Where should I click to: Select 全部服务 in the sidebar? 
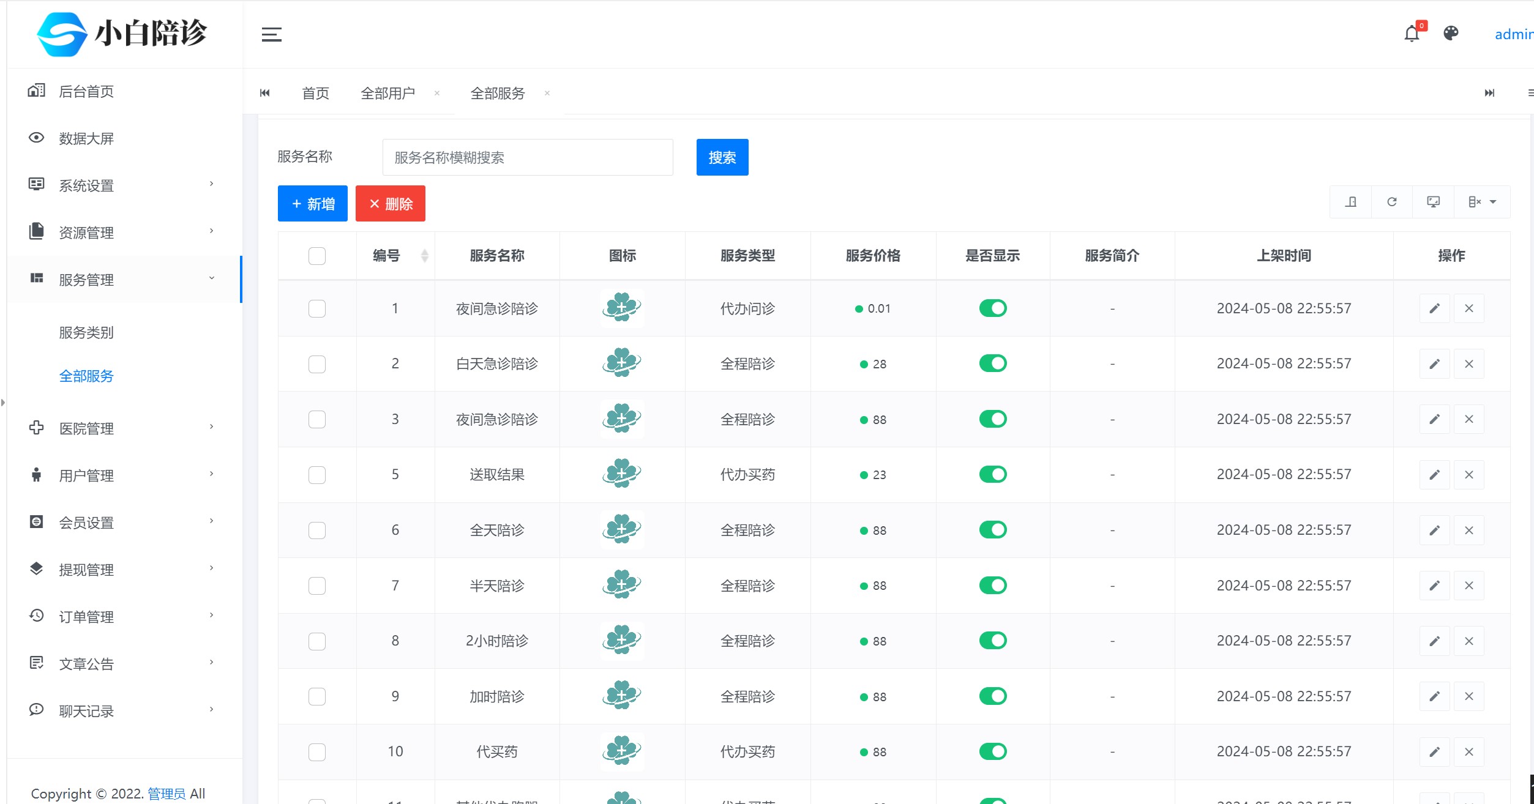pos(86,376)
